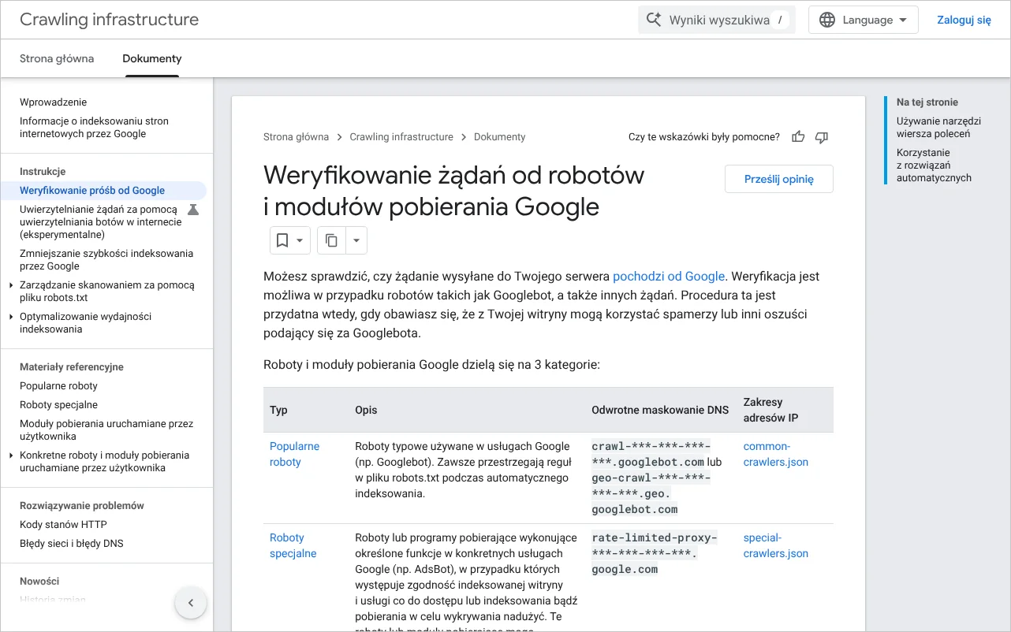This screenshot has width=1011, height=632.
Task: Click the thumbs down not helpful icon
Action: click(822, 137)
